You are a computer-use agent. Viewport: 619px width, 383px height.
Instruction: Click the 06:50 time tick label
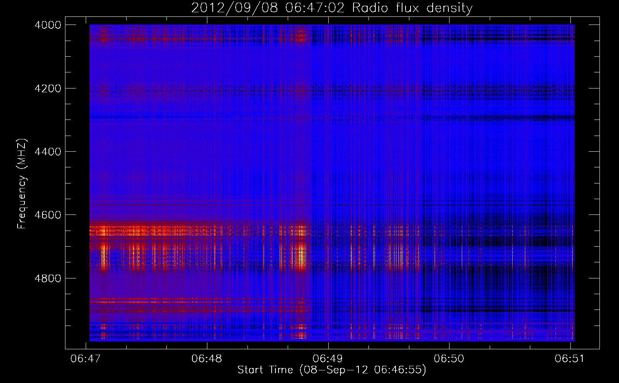click(x=449, y=358)
